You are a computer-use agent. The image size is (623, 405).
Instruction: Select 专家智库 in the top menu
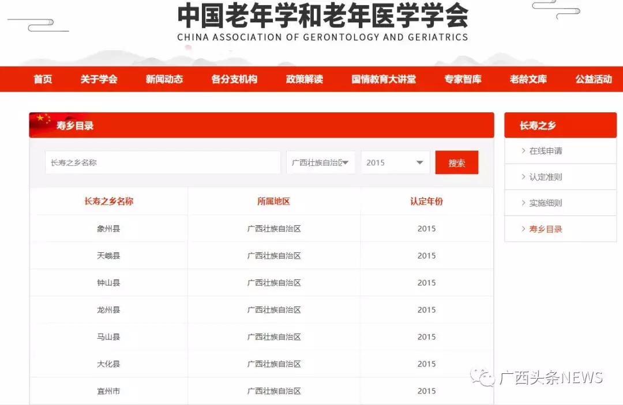tap(463, 80)
